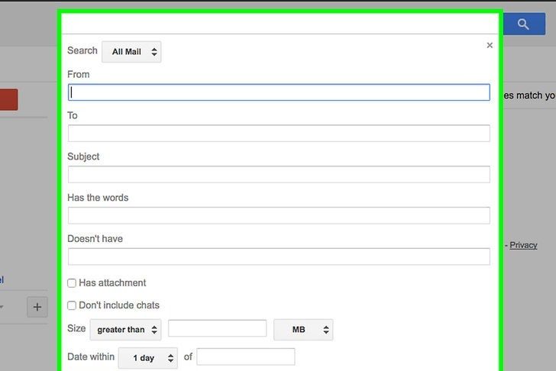Click the plus button in left sidebar
Image resolution: width=556 pixels, height=371 pixels.
tap(37, 307)
